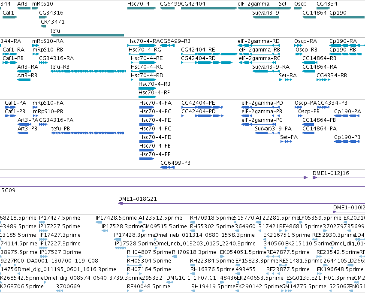Click transcript CG14864-RB
365x293 pixels.
click(309, 63)
